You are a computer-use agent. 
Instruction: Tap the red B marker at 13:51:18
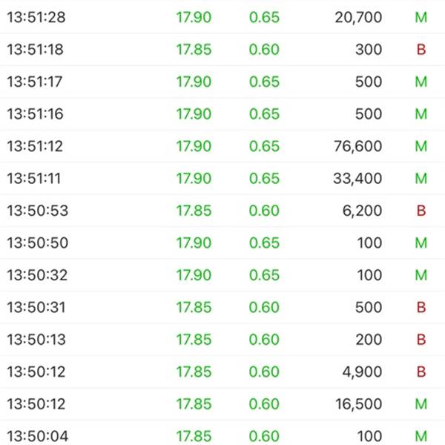421,50
